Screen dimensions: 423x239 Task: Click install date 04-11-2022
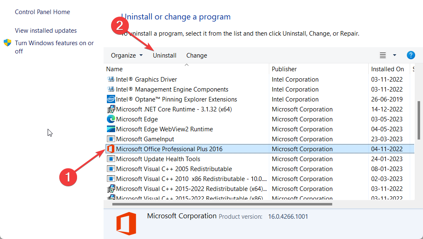387,149
